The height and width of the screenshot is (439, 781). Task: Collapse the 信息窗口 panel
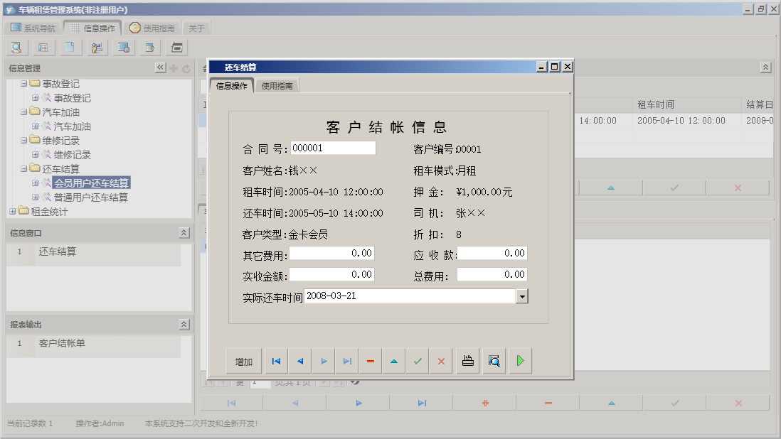[x=183, y=232]
